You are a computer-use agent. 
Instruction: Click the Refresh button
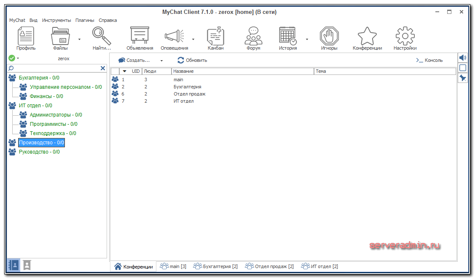[x=192, y=60]
